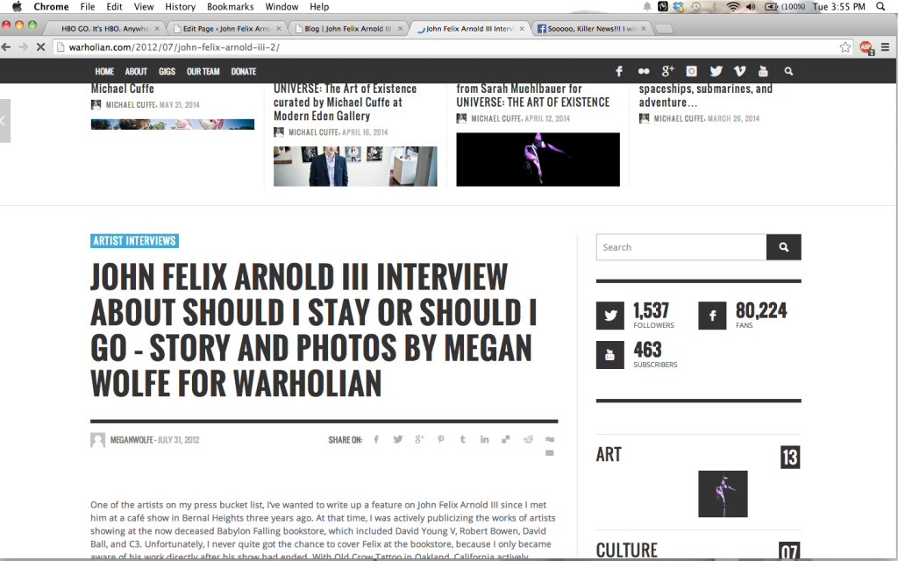Open the ART section thumbnail in sidebar
The image size is (898, 561).
pyautogui.click(x=723, y=494)
